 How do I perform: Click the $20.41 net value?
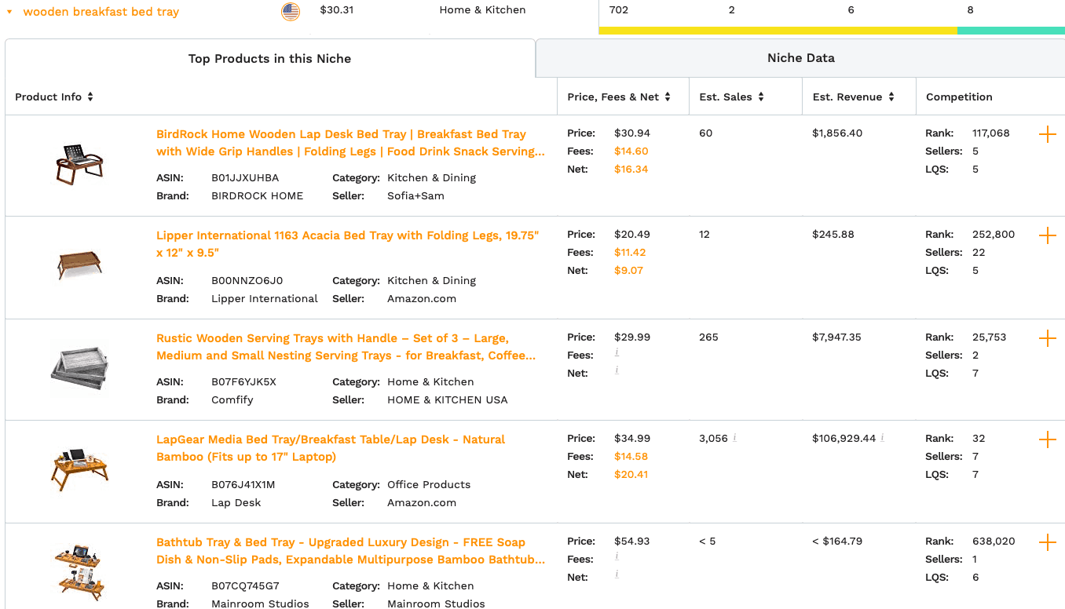coord(631,474)
